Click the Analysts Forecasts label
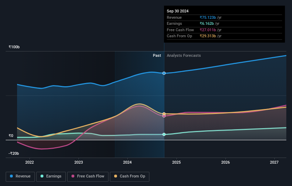The height and width of the screenshot is (186, 292). pos(184,55)
